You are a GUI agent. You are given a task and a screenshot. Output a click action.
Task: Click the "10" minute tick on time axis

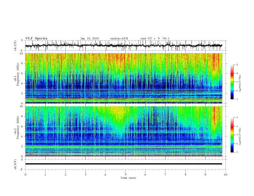click(x=225, y=175)
